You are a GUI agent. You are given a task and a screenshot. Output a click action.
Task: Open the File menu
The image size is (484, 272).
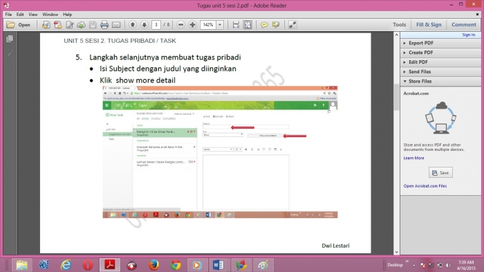pos(8,15)
